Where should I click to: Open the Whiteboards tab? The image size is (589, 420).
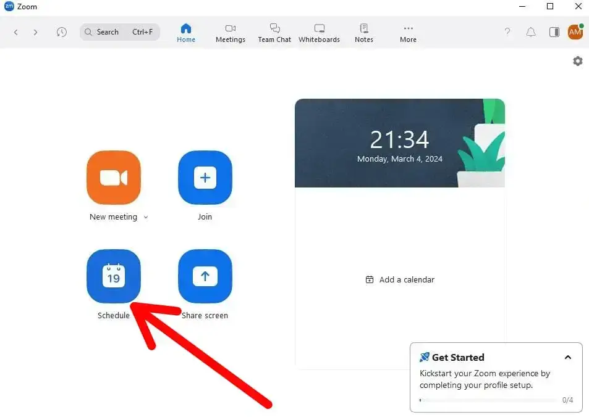coord(319,34)
